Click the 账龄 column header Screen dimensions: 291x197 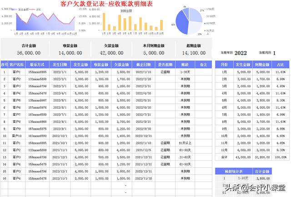tap(185, 65)
